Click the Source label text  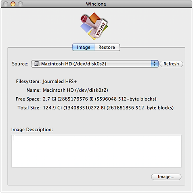(20, 64)
